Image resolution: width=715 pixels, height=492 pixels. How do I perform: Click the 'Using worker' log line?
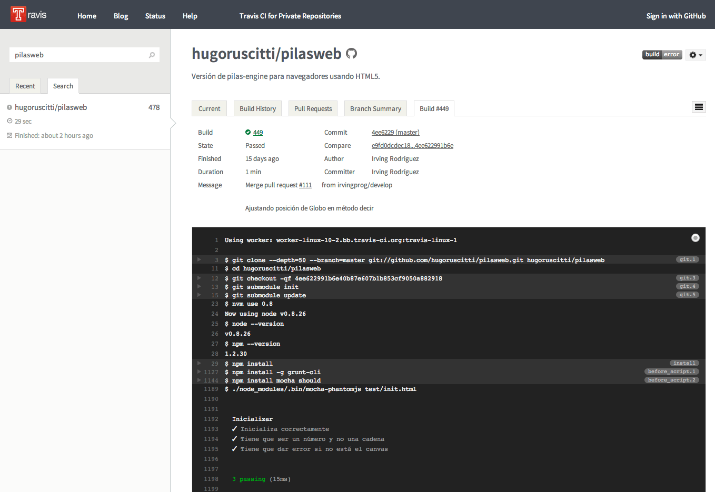pyautogui.click(x=341, y=240)
